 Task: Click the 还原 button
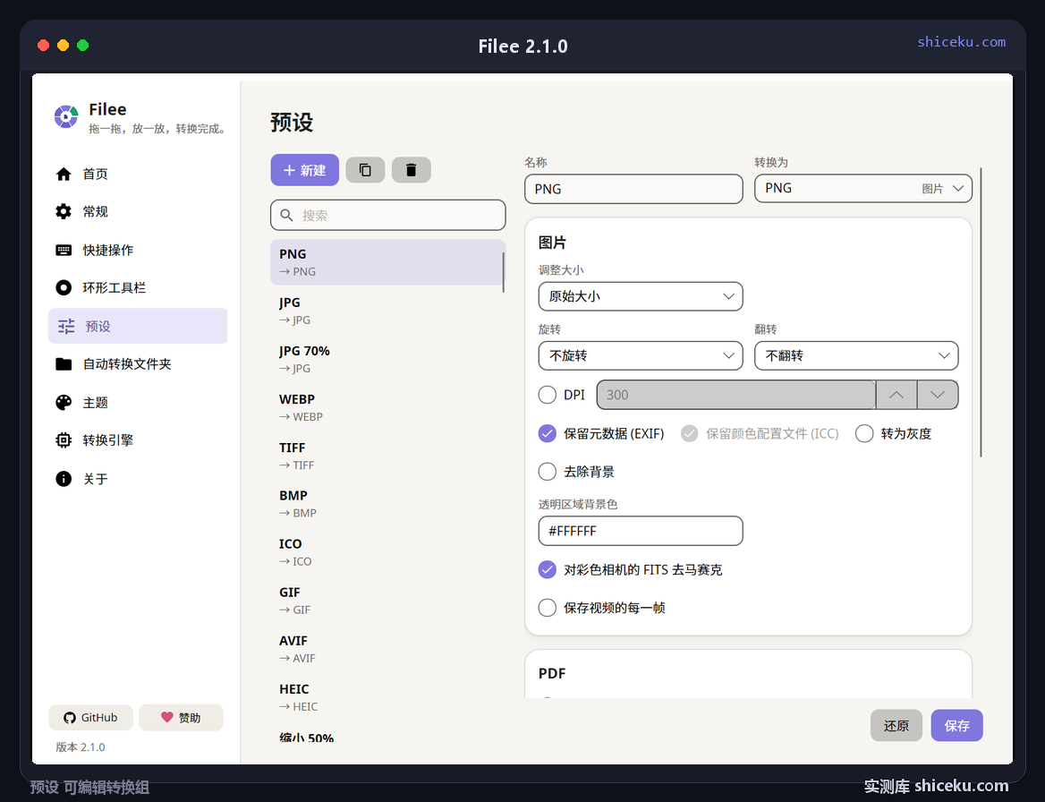point(896,725)
